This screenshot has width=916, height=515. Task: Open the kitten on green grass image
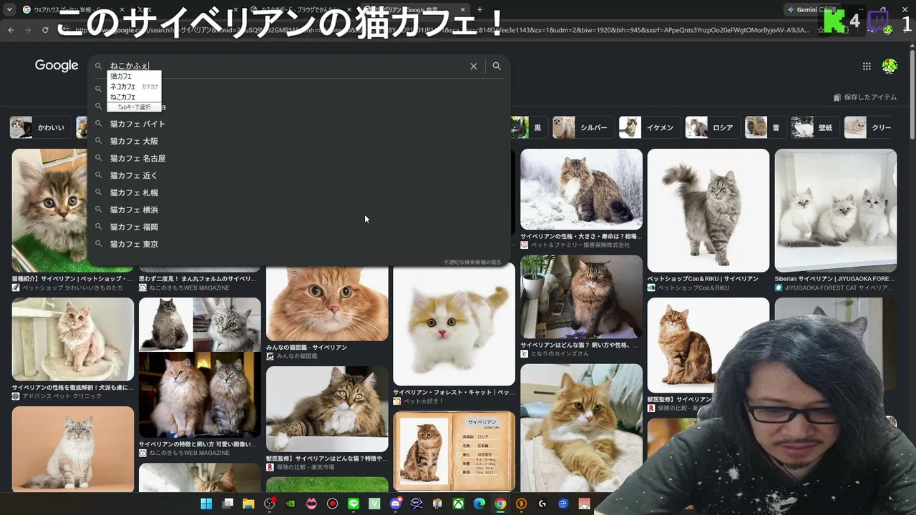(49, 210)
